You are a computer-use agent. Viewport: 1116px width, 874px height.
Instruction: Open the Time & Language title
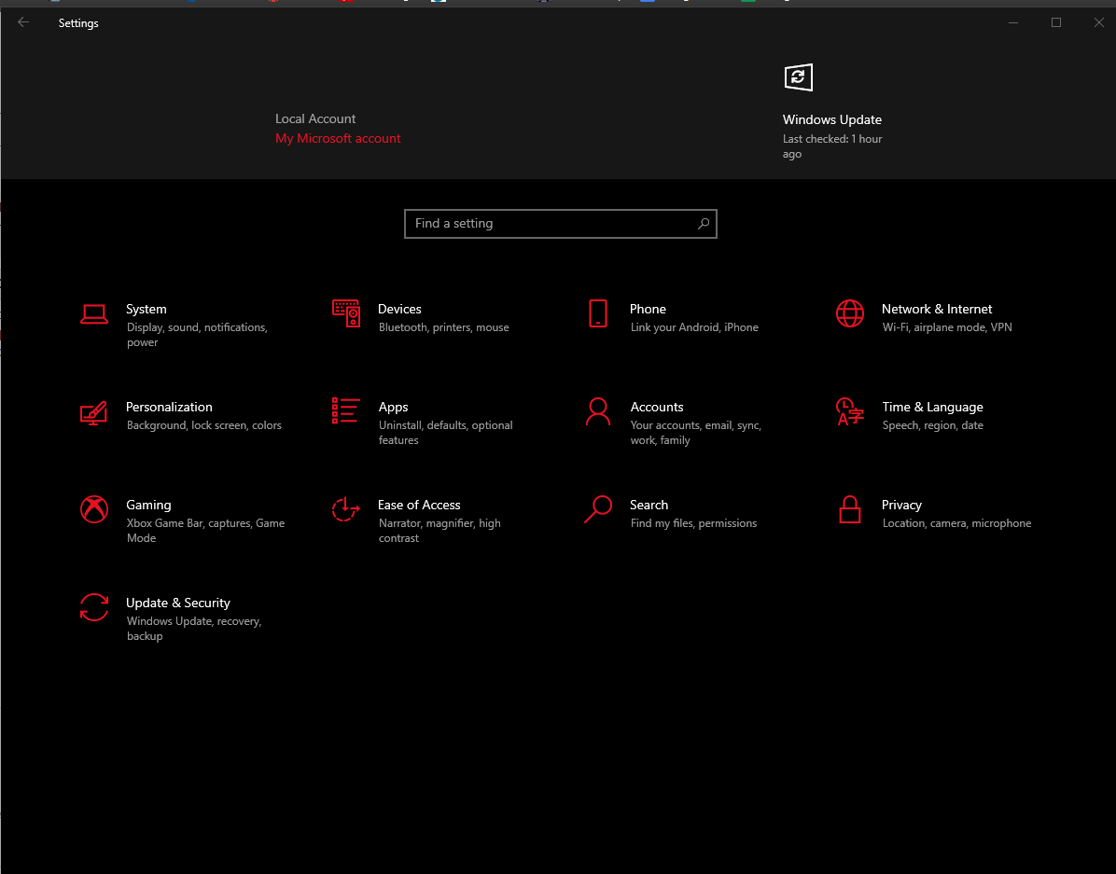tap(932, 407)
